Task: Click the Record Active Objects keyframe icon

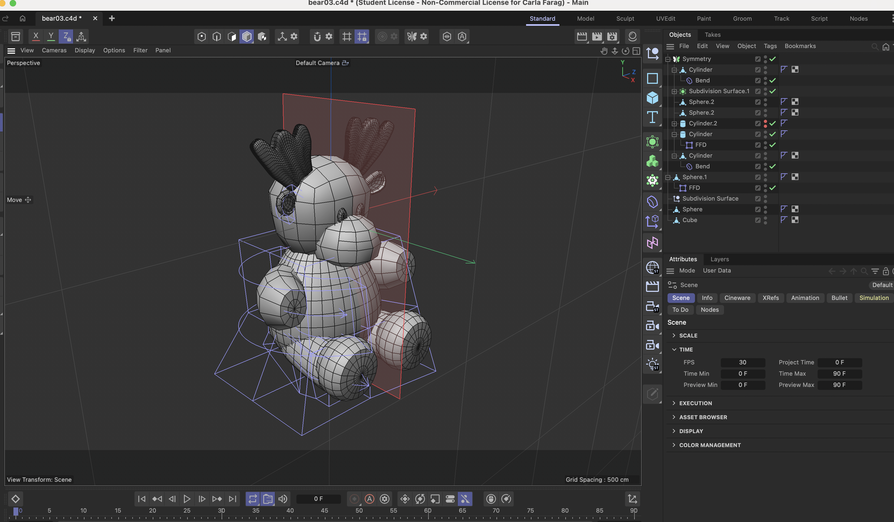Action: coord(354,499)
